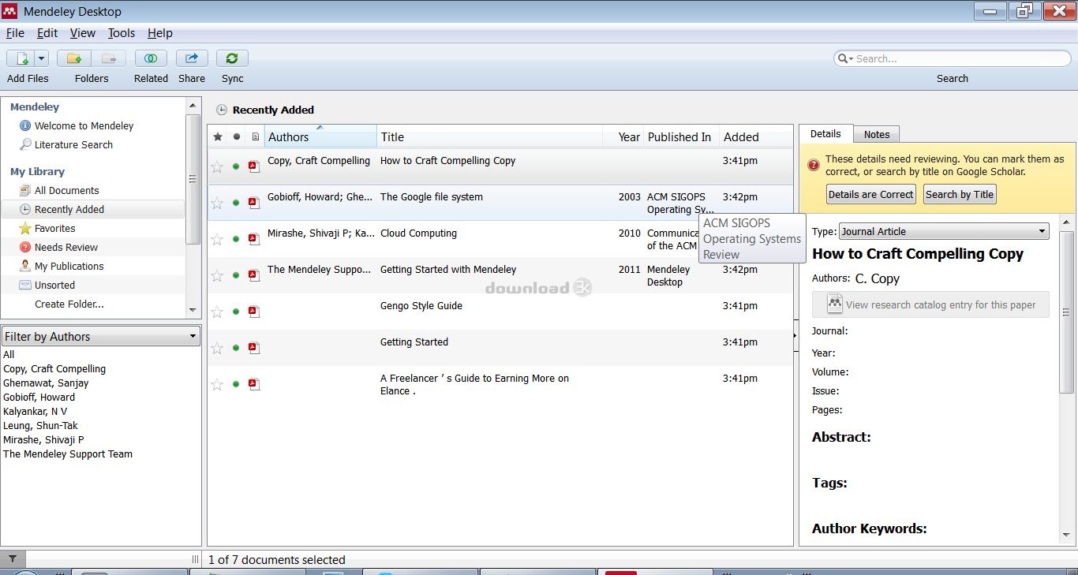1078x575 pixels.
Task: Open the Tools menu
Action: coord(121,33)
